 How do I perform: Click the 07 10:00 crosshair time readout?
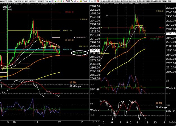pyautogui.click(x=8, y=10)
